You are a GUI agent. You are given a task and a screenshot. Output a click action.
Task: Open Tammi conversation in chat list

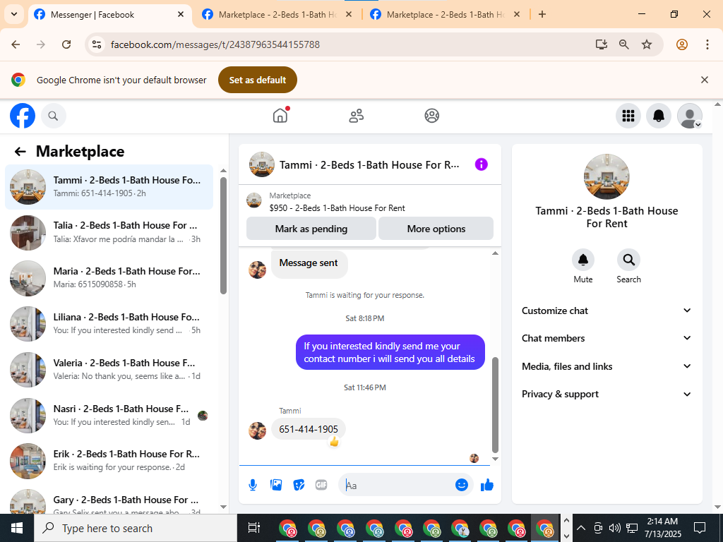(x=109, y=186)
